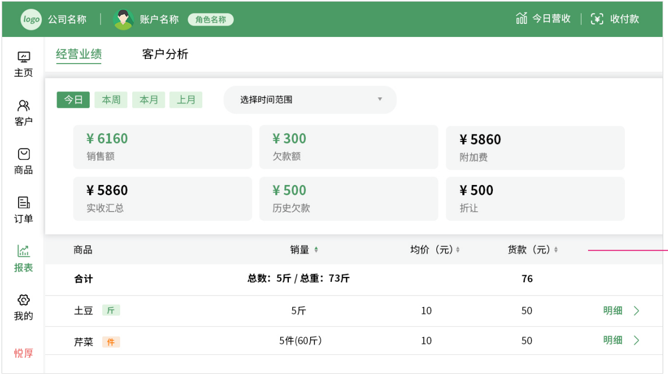Go to 客户 customers sidebar icon

23,106
